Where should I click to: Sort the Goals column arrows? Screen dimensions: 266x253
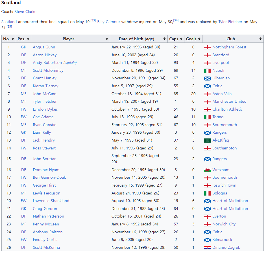tap(199, 39)
